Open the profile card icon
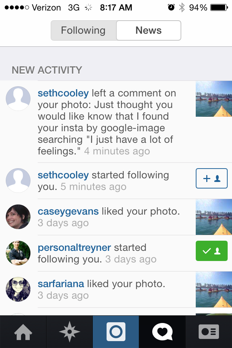This screenshot has height=348, width=232. 209,332
